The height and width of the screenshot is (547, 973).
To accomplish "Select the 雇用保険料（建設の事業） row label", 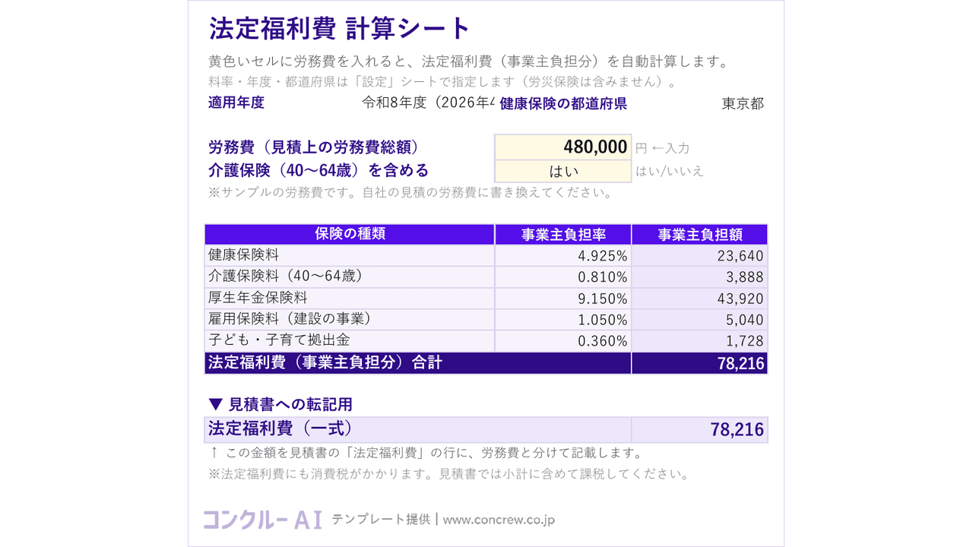I will 350,319.
